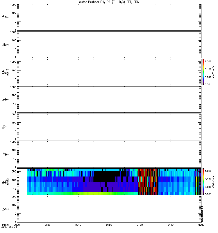
Task: Click the '1.000' label on upper color bar
Action: tap(208, 61)
